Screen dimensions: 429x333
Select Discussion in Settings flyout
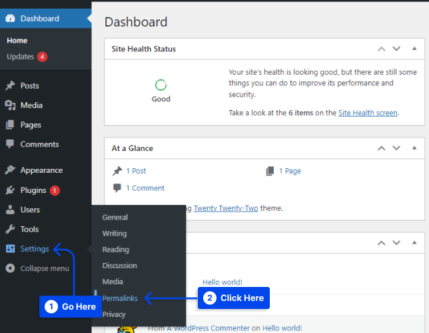click(x=119, y=266)
